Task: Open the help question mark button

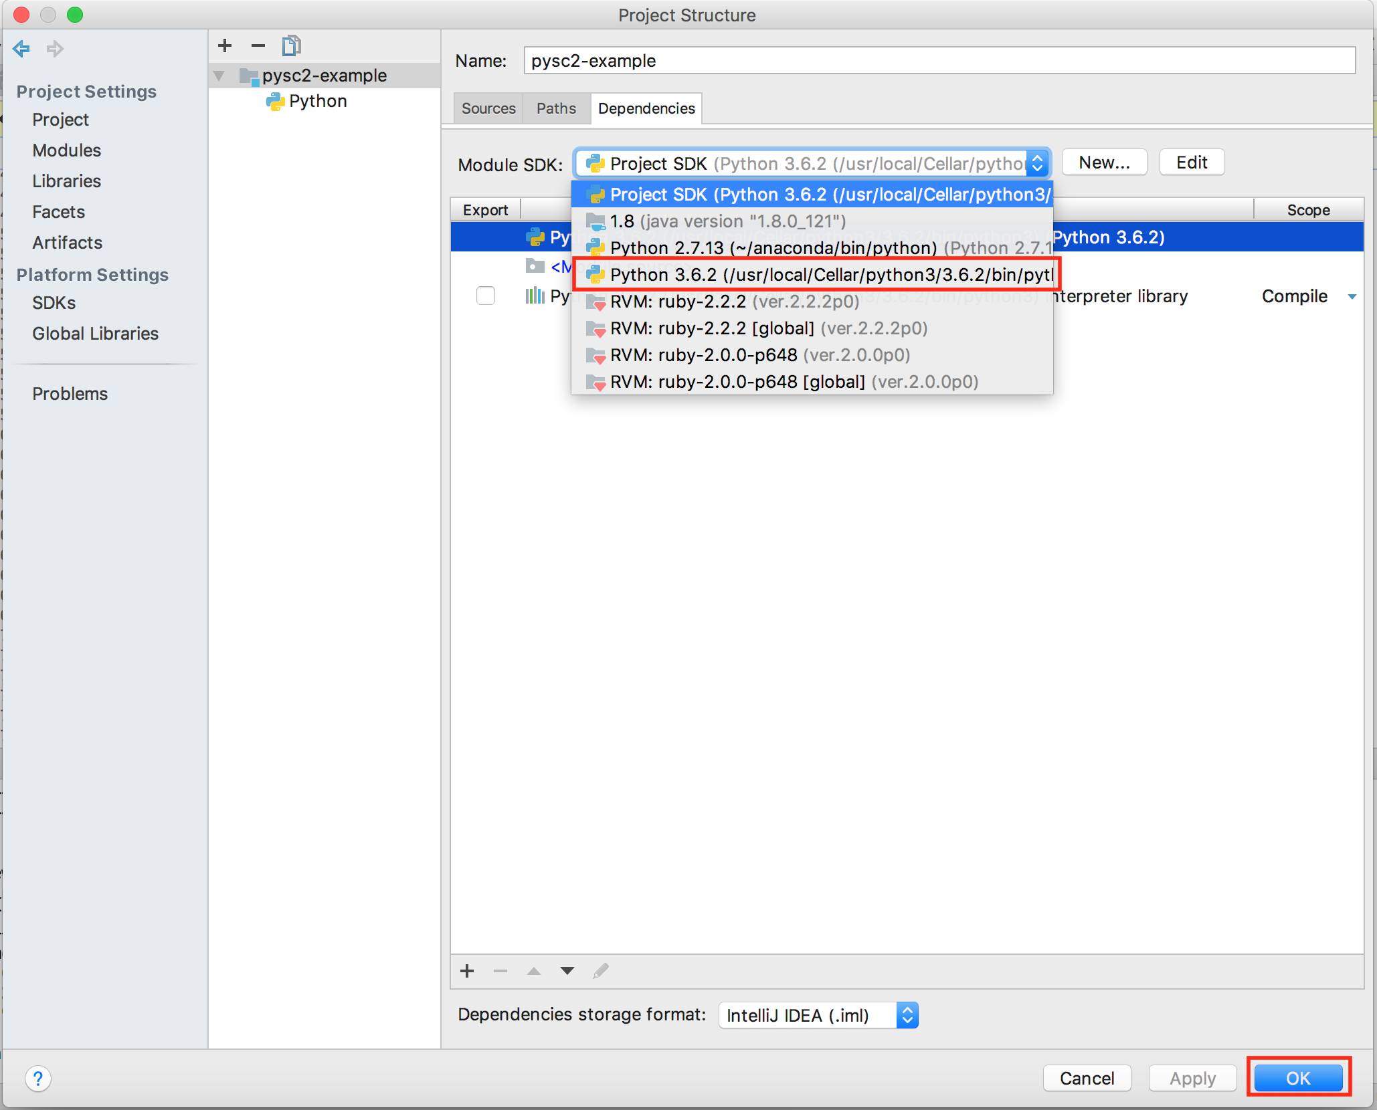Action: coord(38,1079)
